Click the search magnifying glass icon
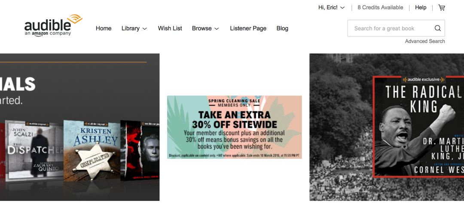The width and height of the screenshot is (464, 203). coord(438,28)
